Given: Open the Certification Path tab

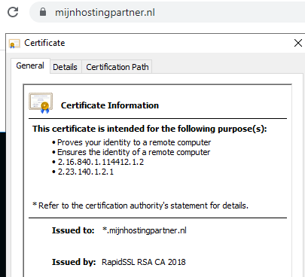Looking at the screenshot, I should point(117,67).
